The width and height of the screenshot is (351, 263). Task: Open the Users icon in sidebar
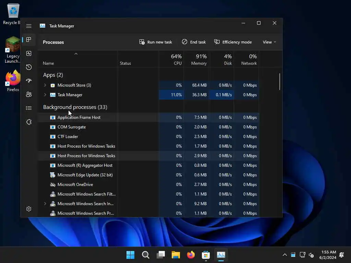pos(29,95)
